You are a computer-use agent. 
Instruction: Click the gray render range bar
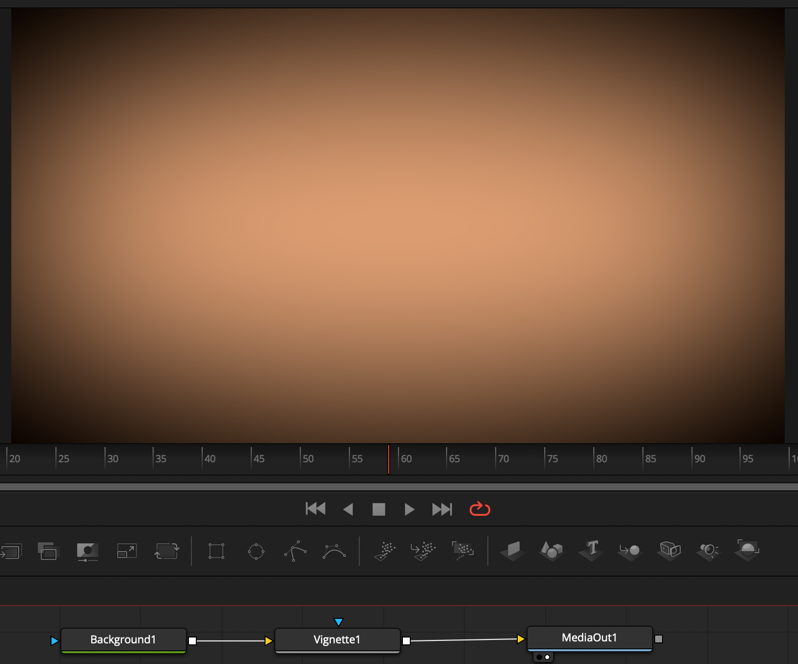tap(399, 487)
